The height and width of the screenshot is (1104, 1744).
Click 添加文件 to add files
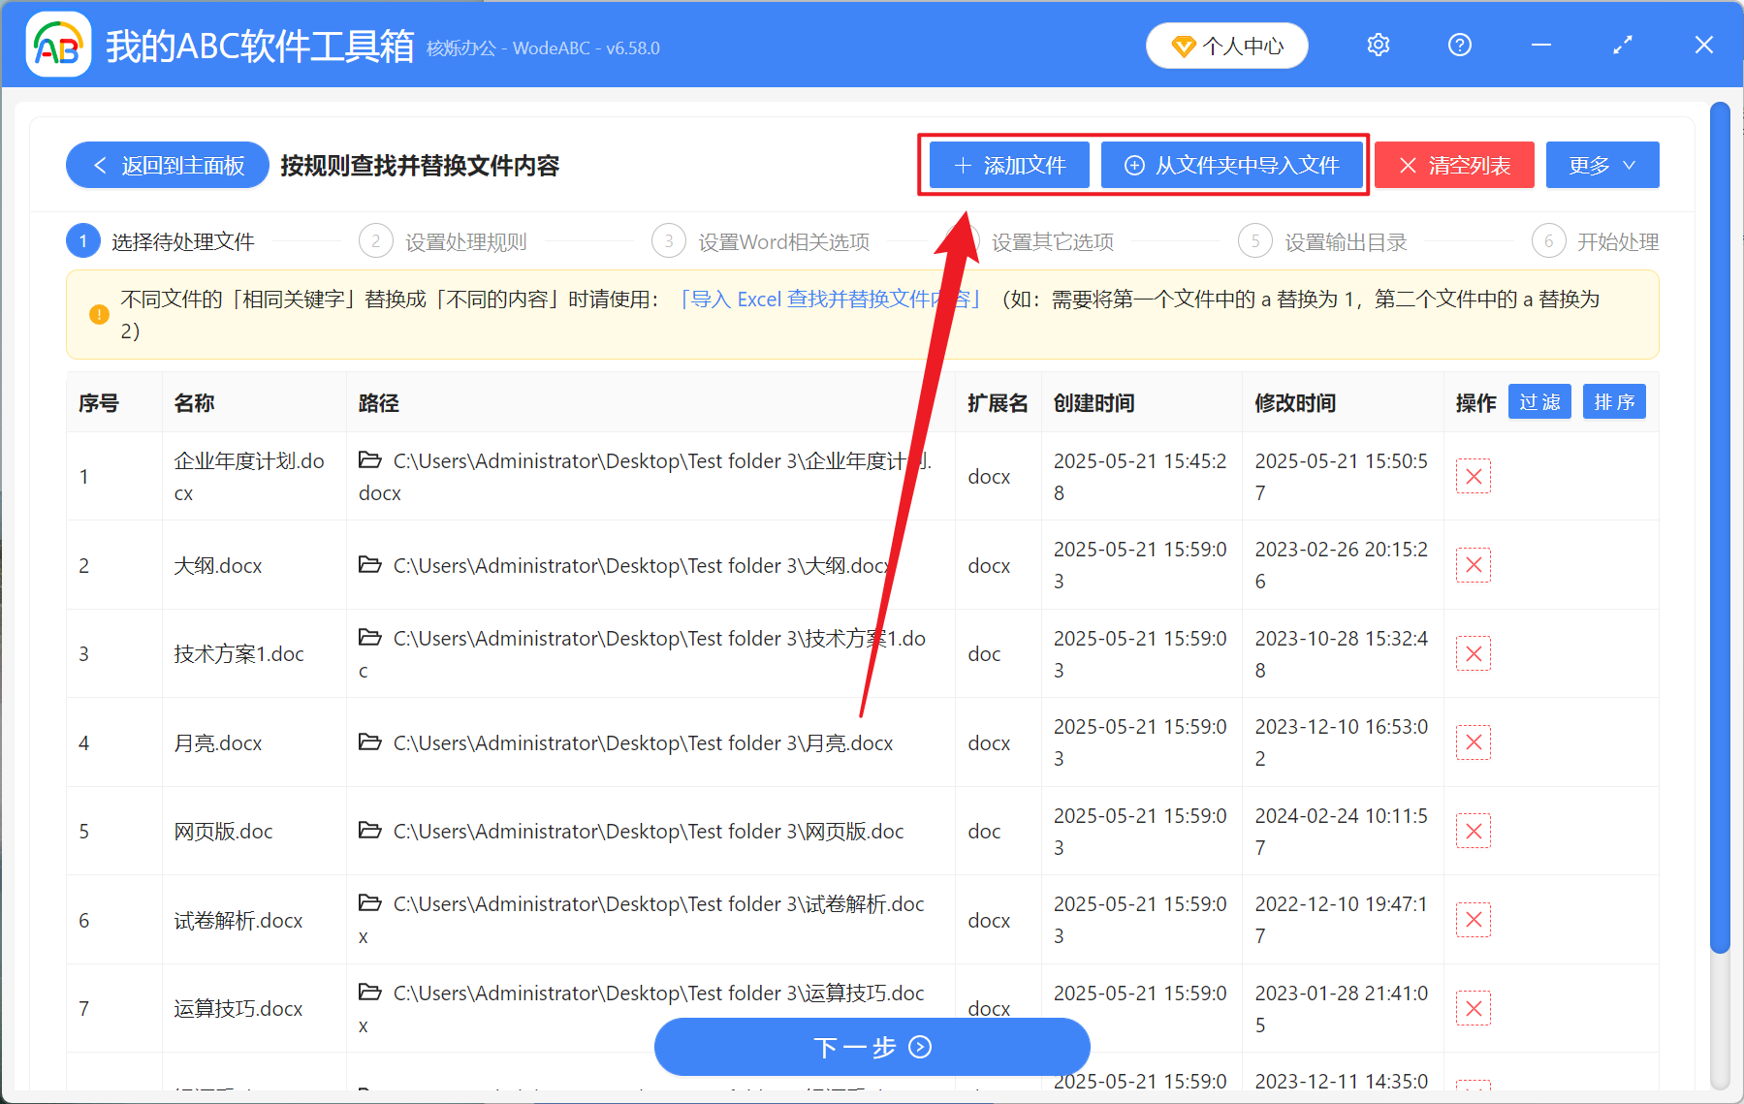(1008, 165)
